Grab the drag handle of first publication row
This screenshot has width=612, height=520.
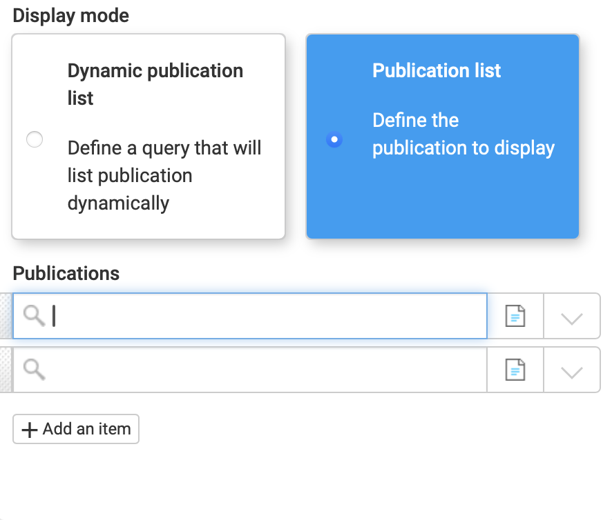6,316
